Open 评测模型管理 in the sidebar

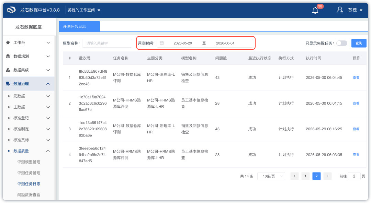(29, 162)
